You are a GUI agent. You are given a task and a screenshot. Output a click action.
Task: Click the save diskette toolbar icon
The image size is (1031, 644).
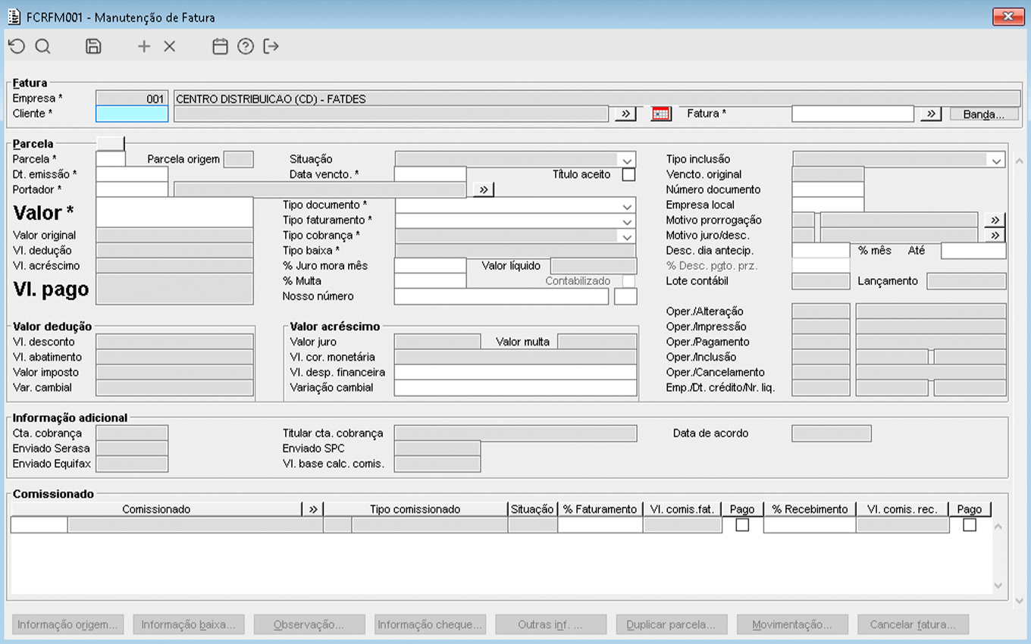(93, 46)
